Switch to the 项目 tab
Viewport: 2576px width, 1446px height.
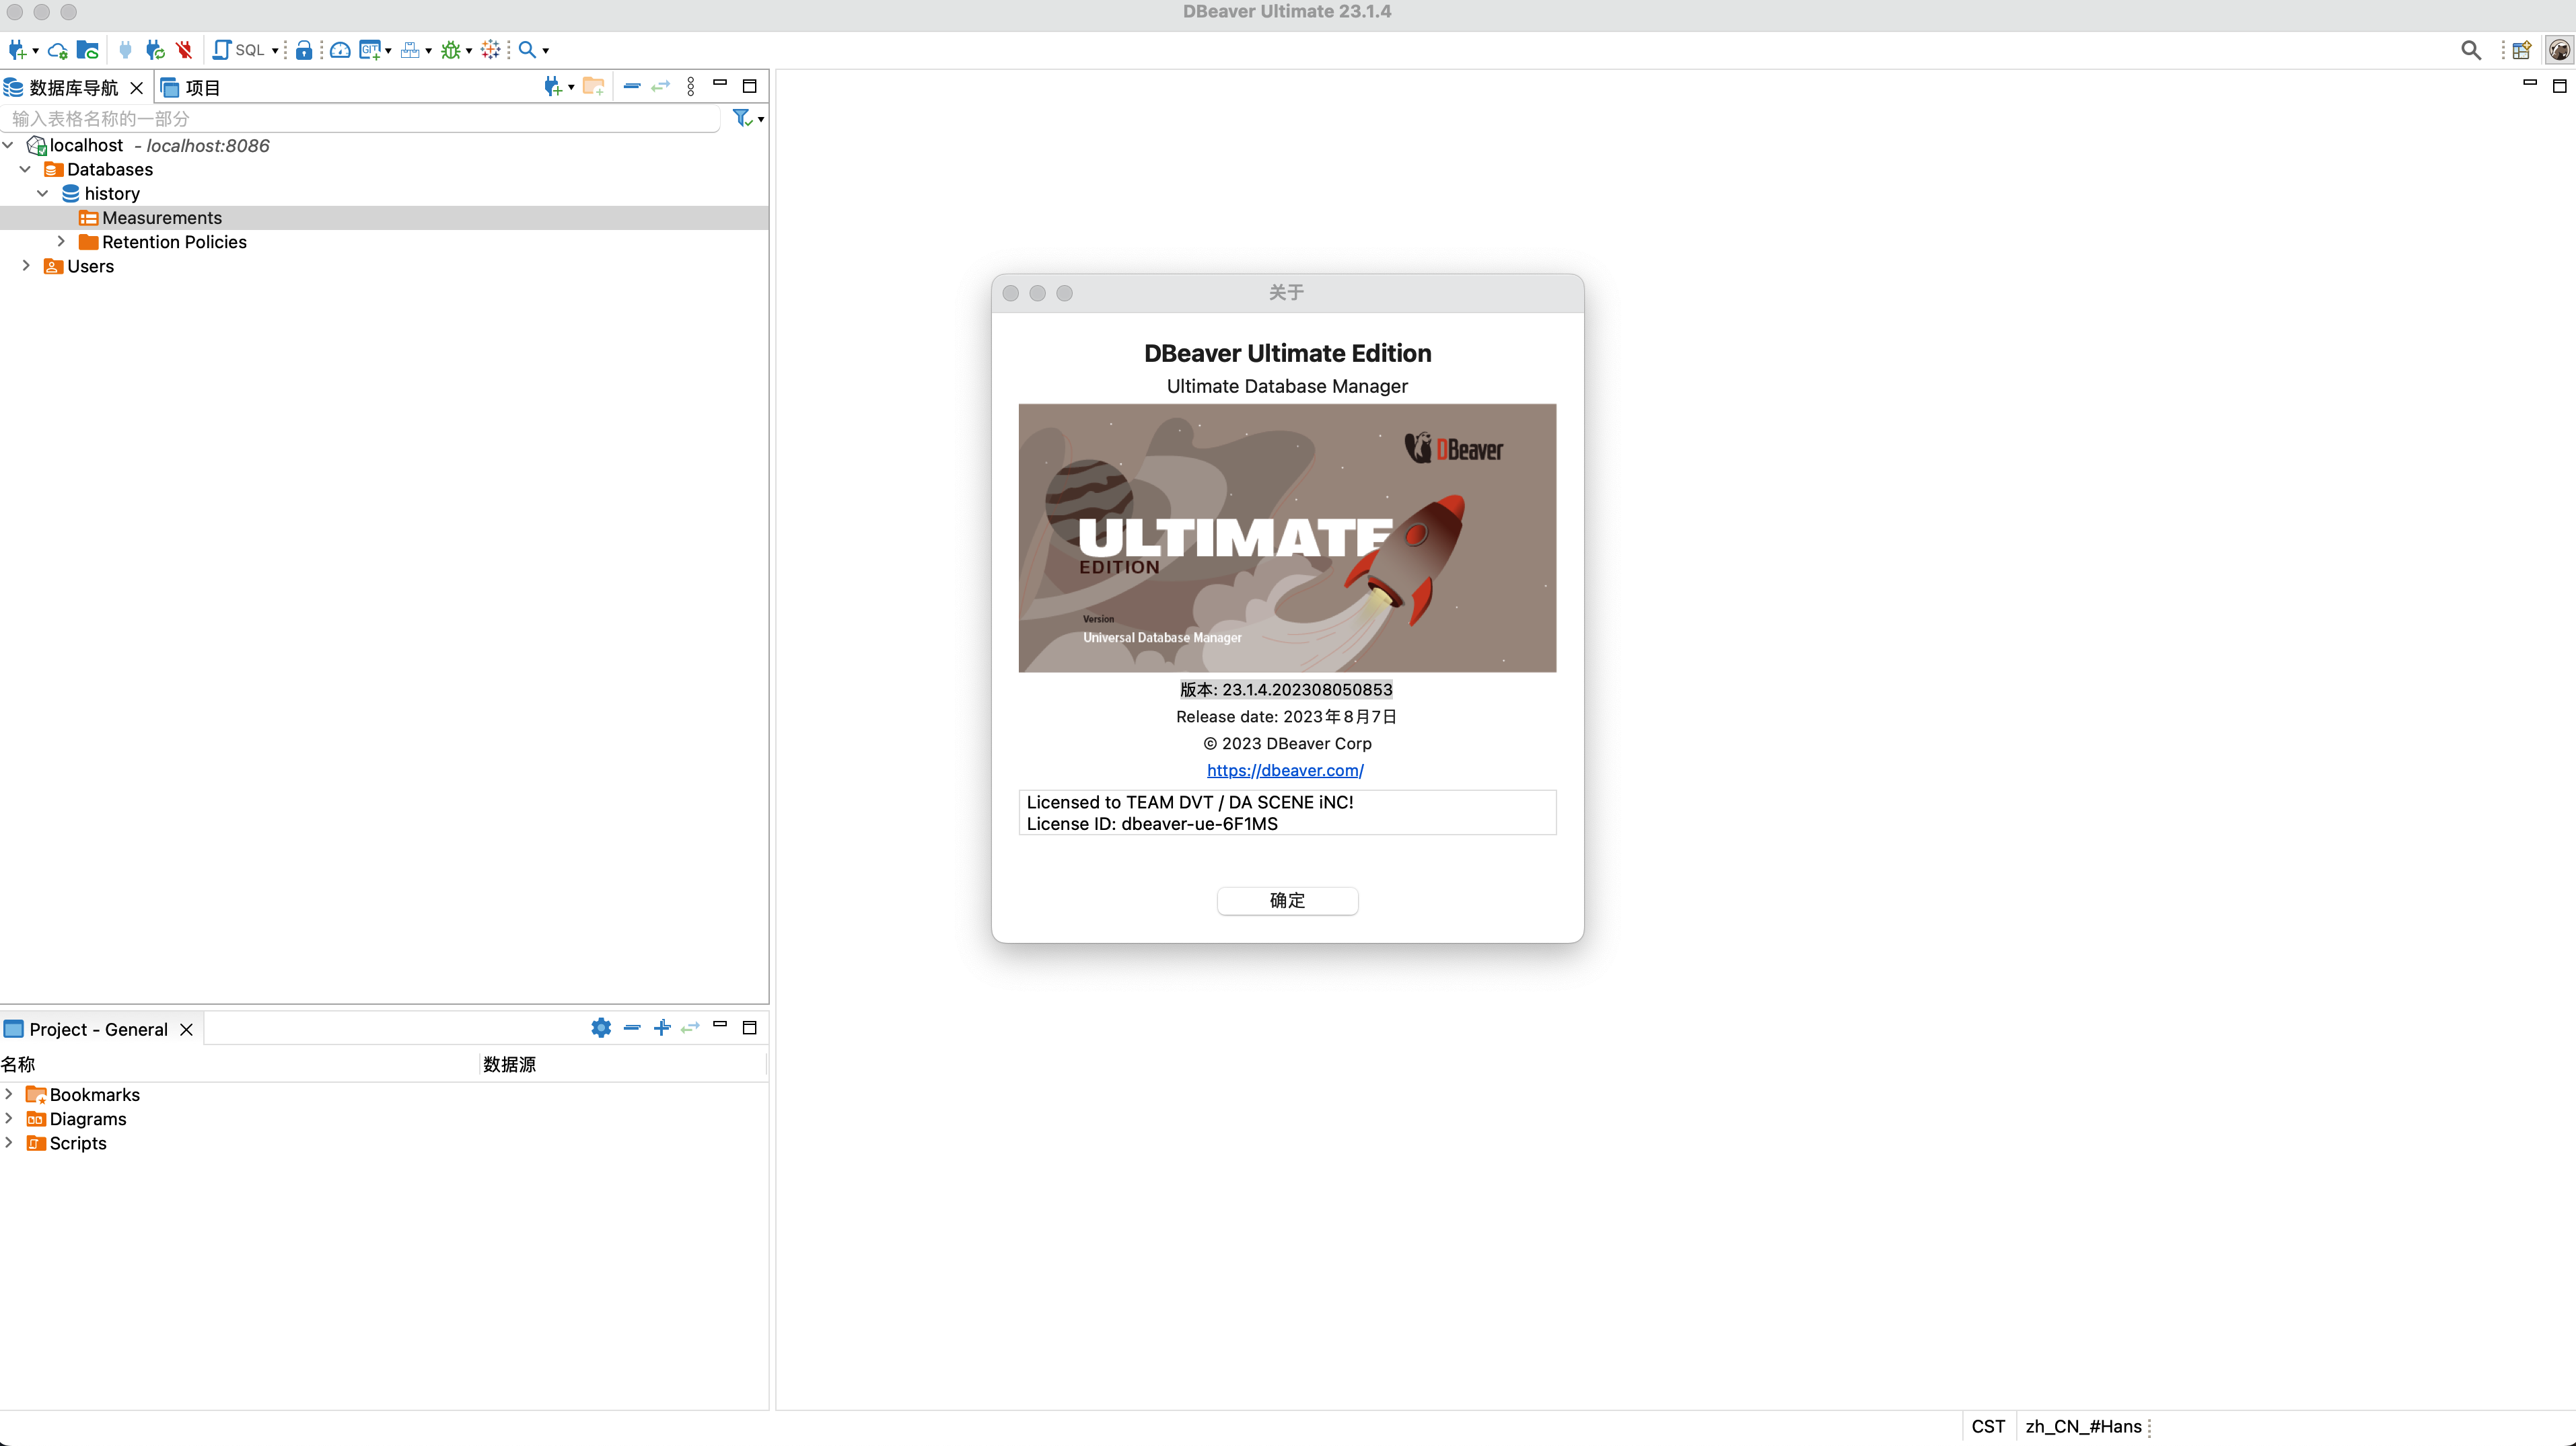tap(202, 87)
